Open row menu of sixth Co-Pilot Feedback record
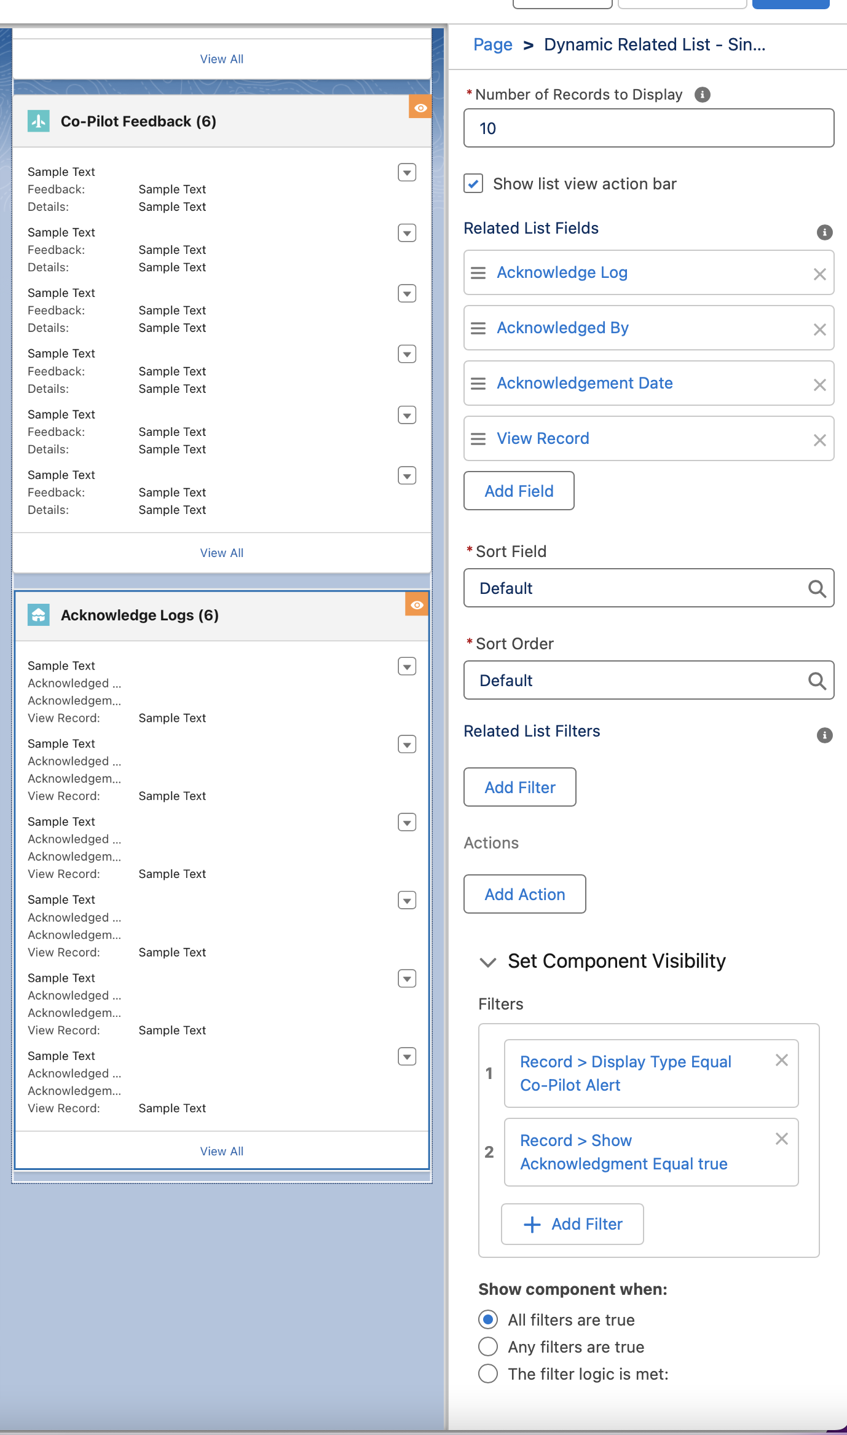 pyautogui.click(x=407, y=475)
